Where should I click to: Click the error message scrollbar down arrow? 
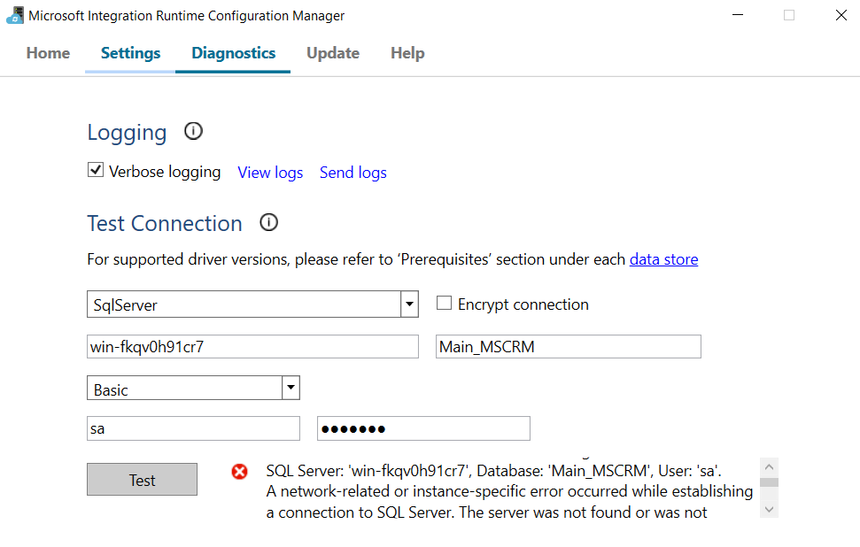(769, 509)
